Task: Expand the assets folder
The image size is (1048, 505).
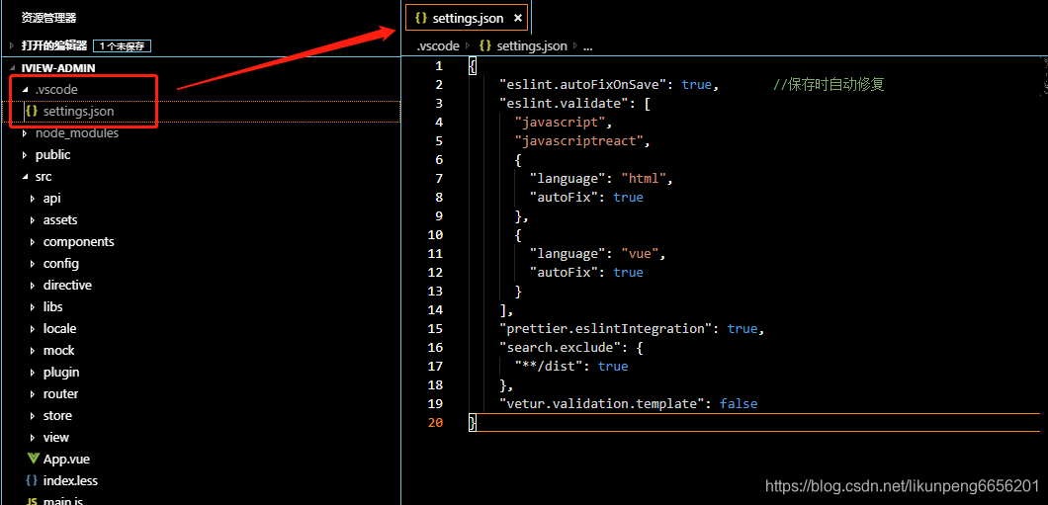Action: 33,219
